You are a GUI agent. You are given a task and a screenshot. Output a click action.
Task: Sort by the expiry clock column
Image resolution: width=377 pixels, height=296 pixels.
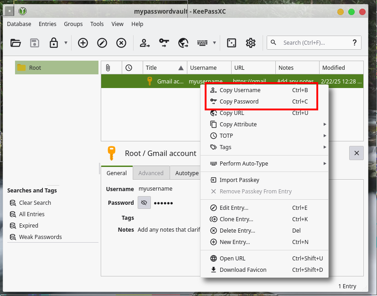tap(132, 68)
